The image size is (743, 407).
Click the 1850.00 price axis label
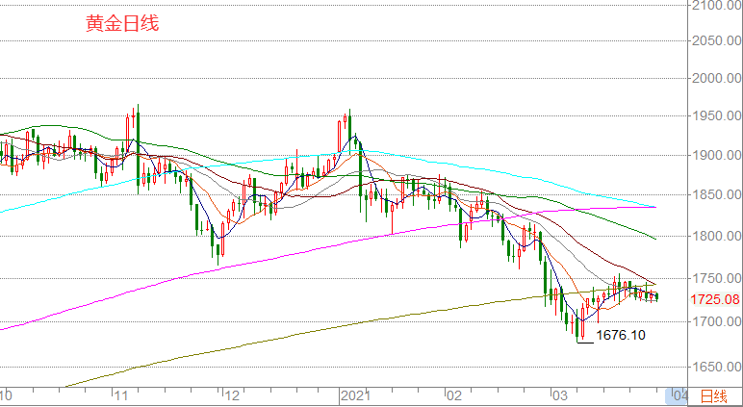(715, 195)
